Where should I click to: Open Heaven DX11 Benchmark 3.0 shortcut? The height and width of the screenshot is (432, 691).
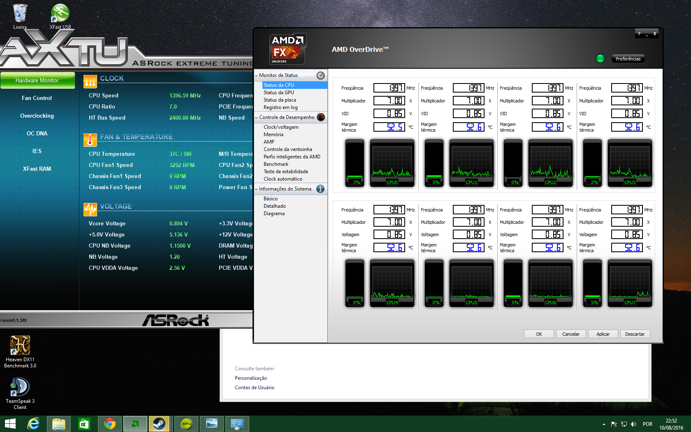(x=20, y=351)
